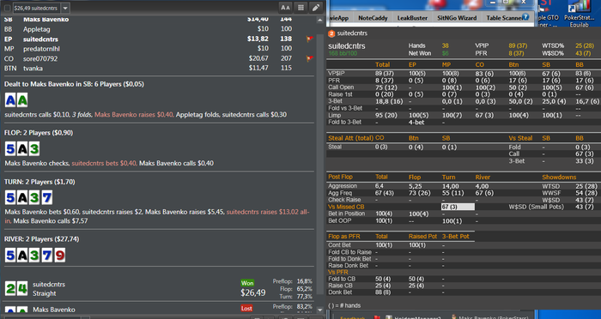Click the blue help icon near Table Scanner
The width and height of the screenshot is (601, 319).
tap(525, 17)
